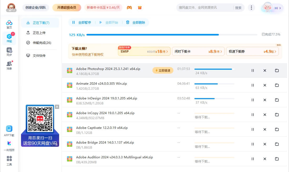Click the overall download progress bar
The width and height of the screenshot is (289, 172).
172,35
